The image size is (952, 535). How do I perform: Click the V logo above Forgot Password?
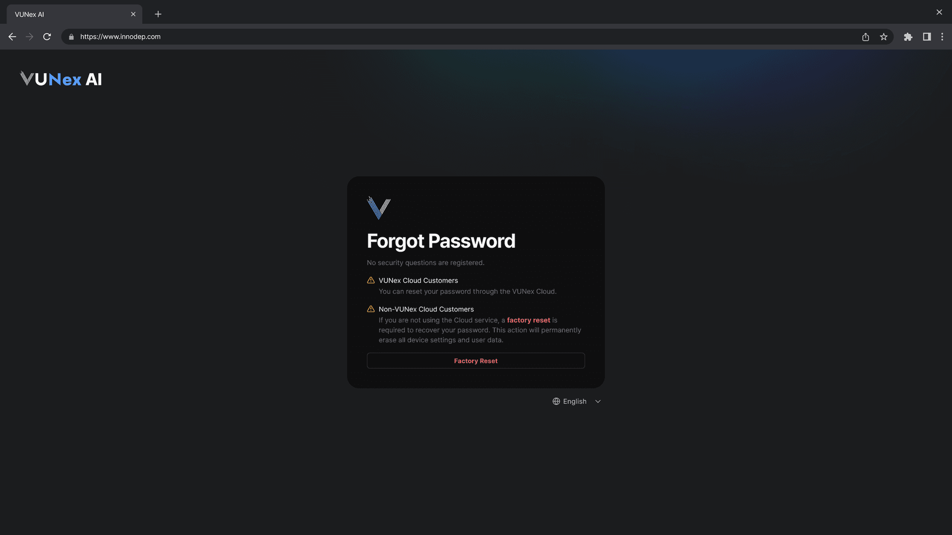pos(379,208)
